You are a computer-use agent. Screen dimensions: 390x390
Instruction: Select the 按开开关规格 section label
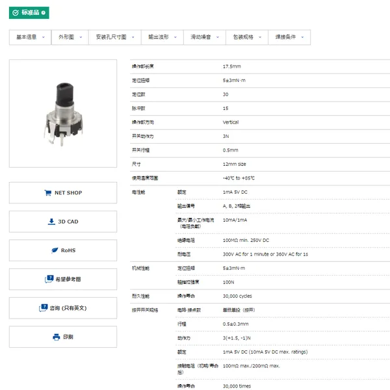(145, 310)
